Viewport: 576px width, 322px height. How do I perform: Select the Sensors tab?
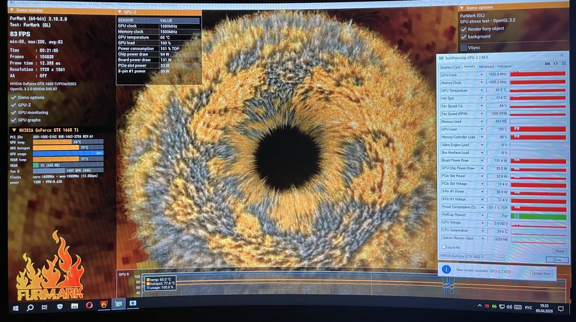(469, 66)
